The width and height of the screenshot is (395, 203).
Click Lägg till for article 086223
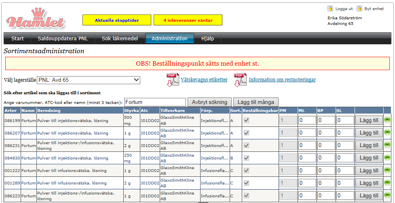pos(369,195)
